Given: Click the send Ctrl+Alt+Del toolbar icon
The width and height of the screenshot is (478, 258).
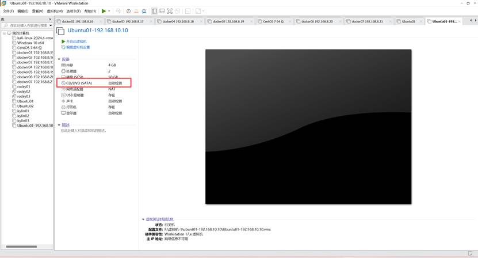Looking at the screenshot, I should 118,11.
